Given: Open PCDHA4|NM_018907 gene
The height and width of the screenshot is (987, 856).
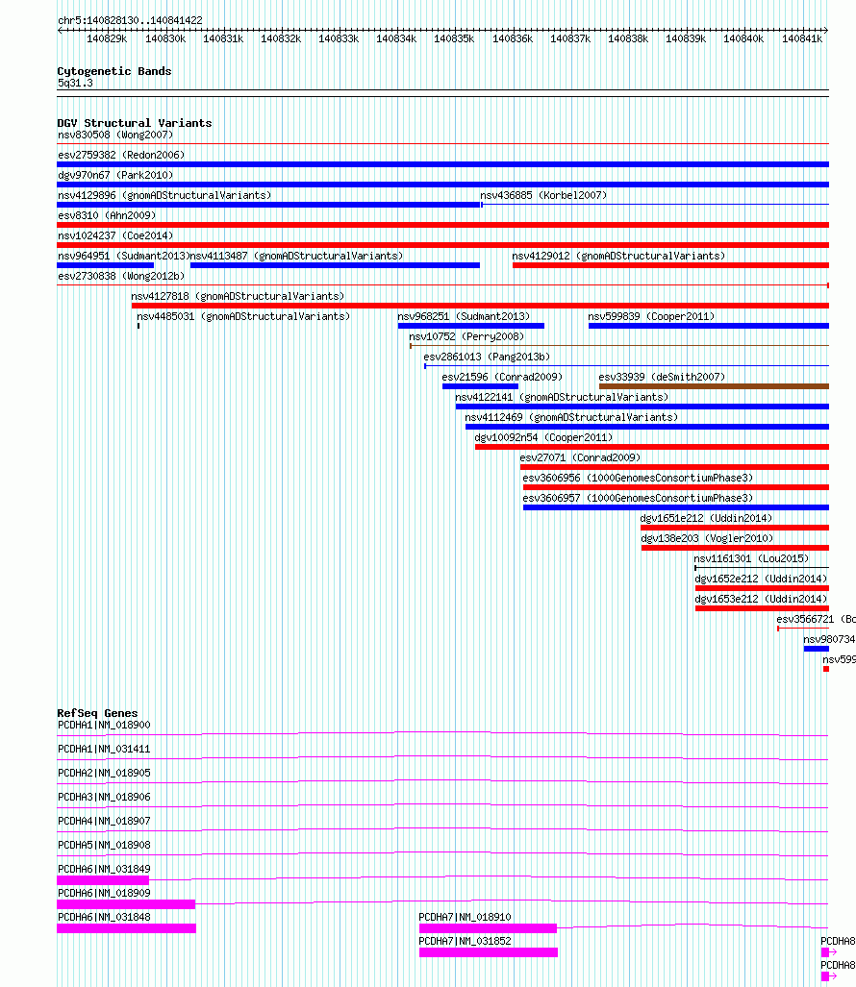Looking at the screenshot, I should [x=442, y=829].
